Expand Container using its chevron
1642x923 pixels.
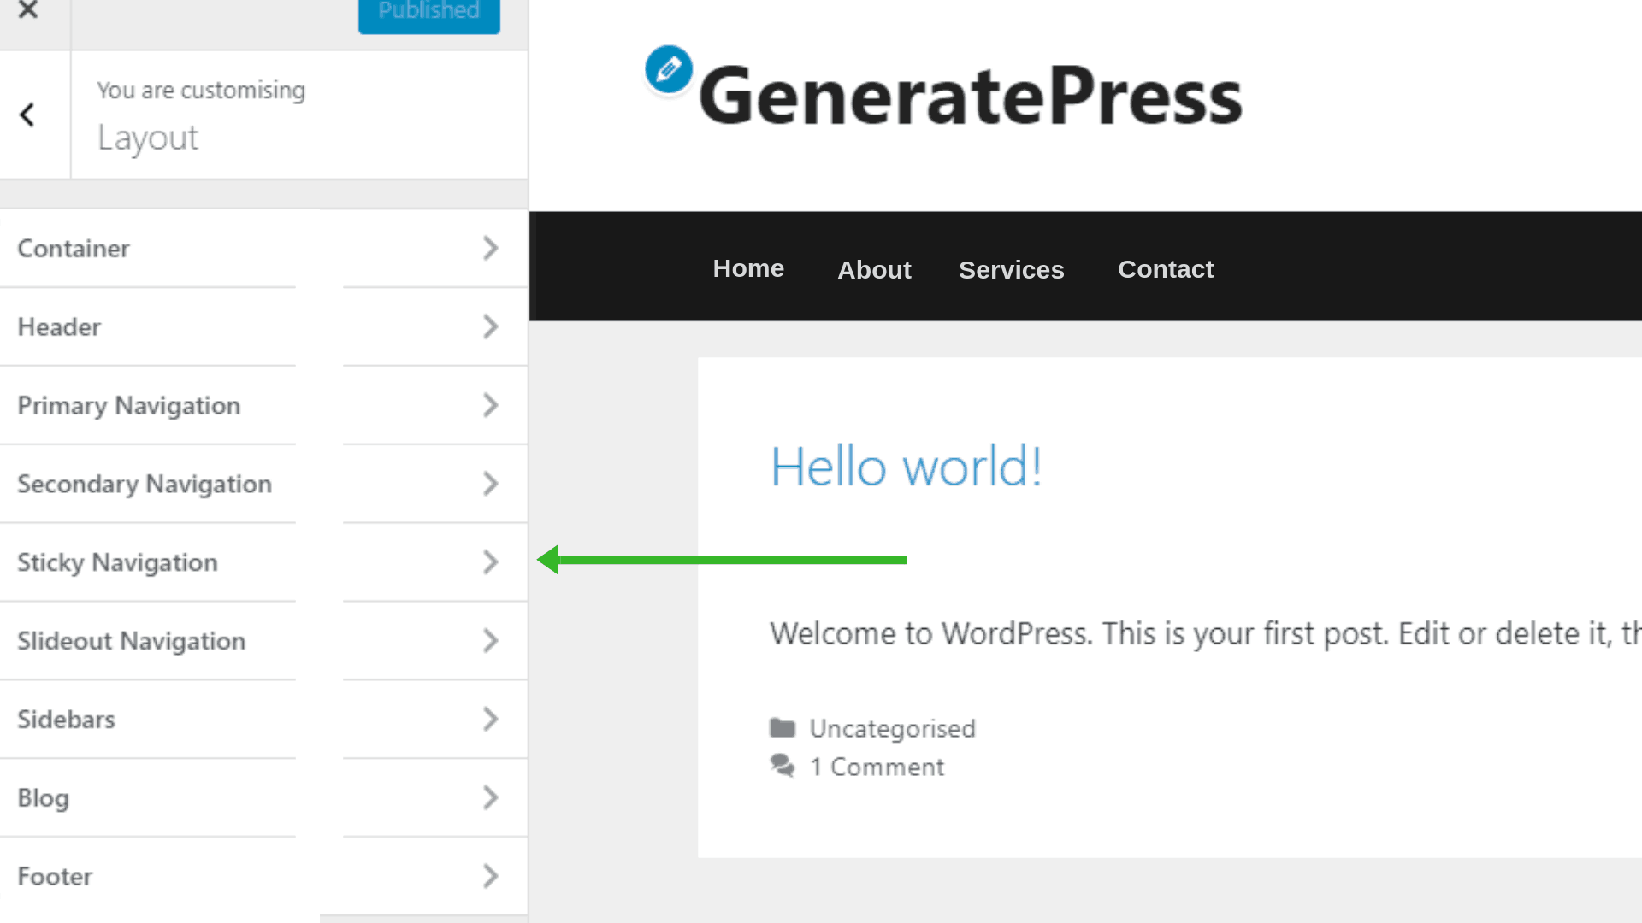tap(490, 249)
